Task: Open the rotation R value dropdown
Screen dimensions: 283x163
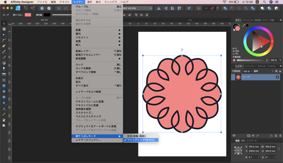Action: click(x=258, y=157)
